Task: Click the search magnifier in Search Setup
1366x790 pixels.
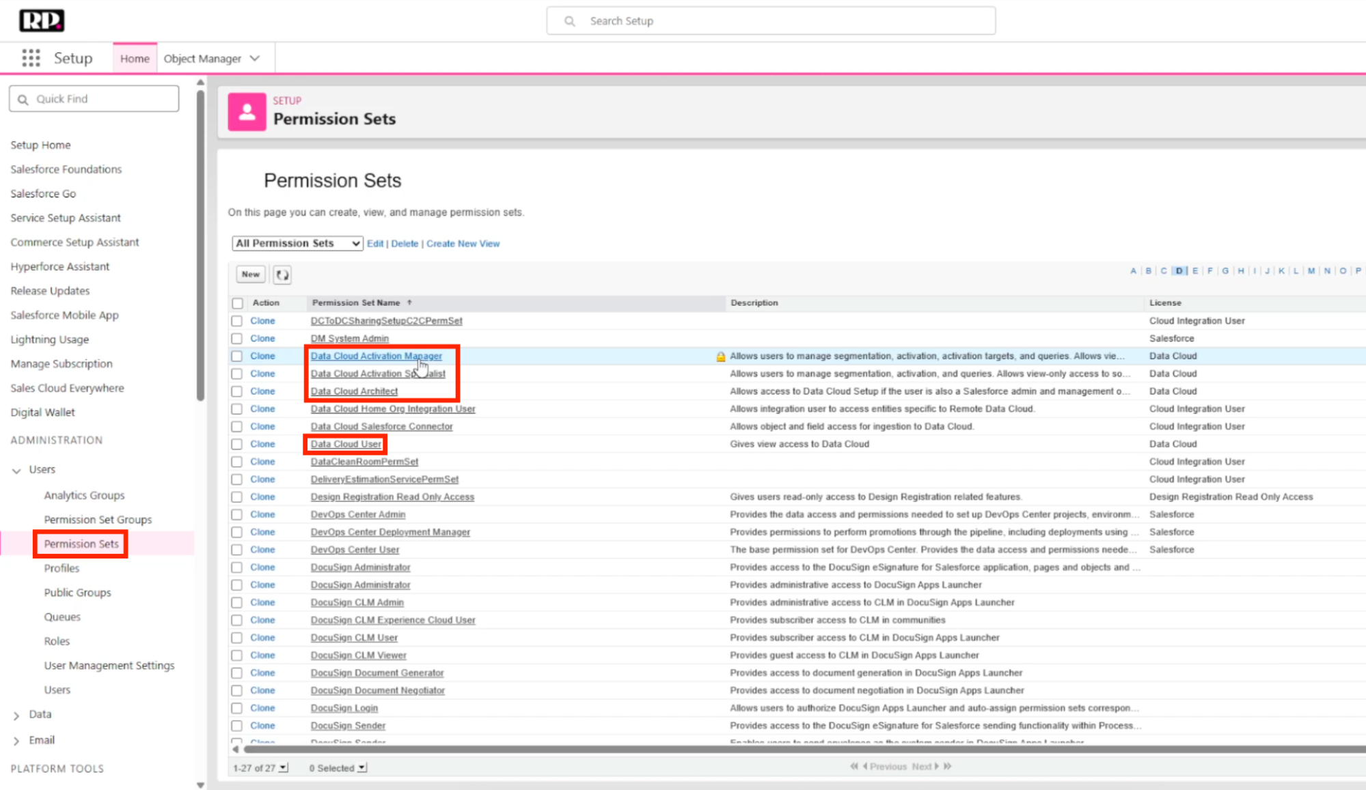Action: tap(570, 21)
